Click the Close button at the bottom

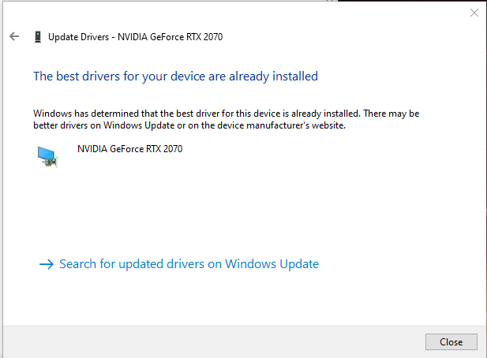451,342
